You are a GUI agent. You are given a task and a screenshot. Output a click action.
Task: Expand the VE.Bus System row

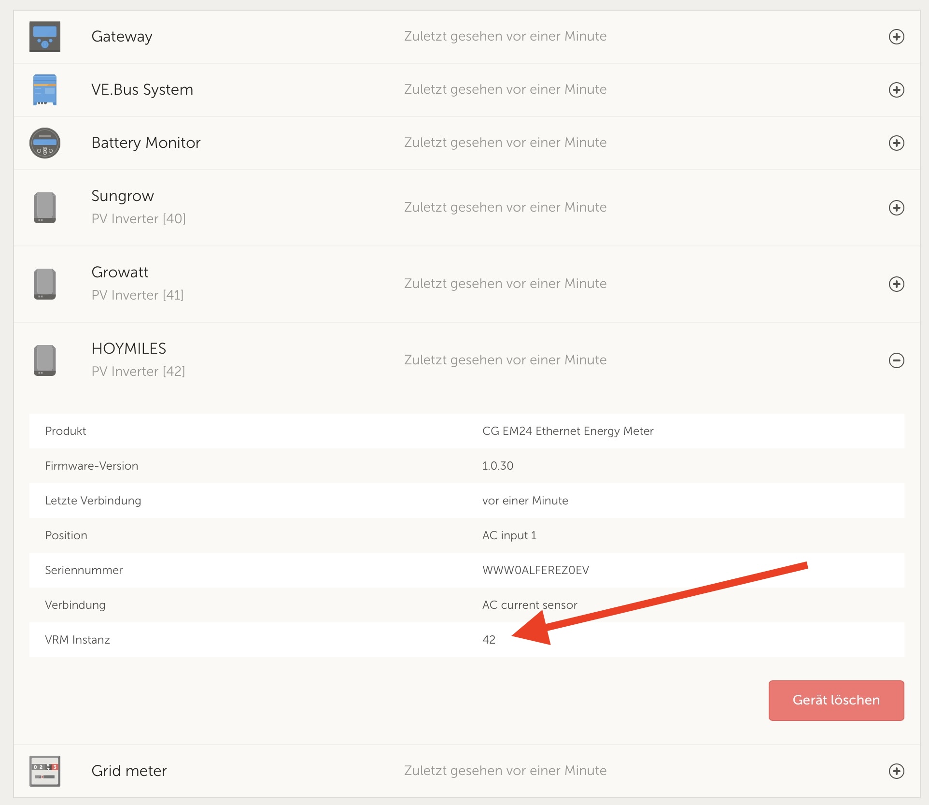pyautogui.click(x=896, y=90)
